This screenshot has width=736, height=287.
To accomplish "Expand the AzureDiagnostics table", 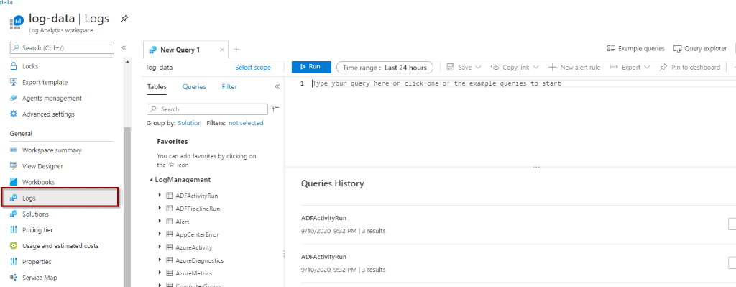I will (x=160, y=260).
